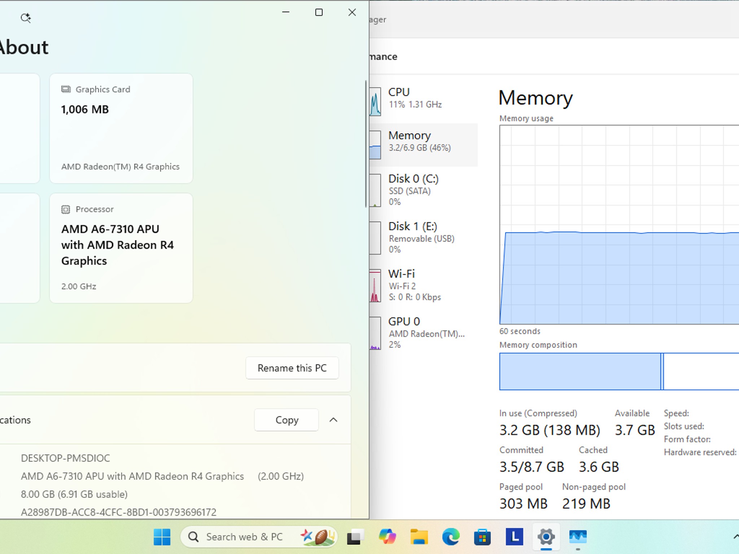This screenshot has height=554, width=739.
Task: Click the 8.00 GB (6.91 GB usable) text
Action: (x=74, y=494)
